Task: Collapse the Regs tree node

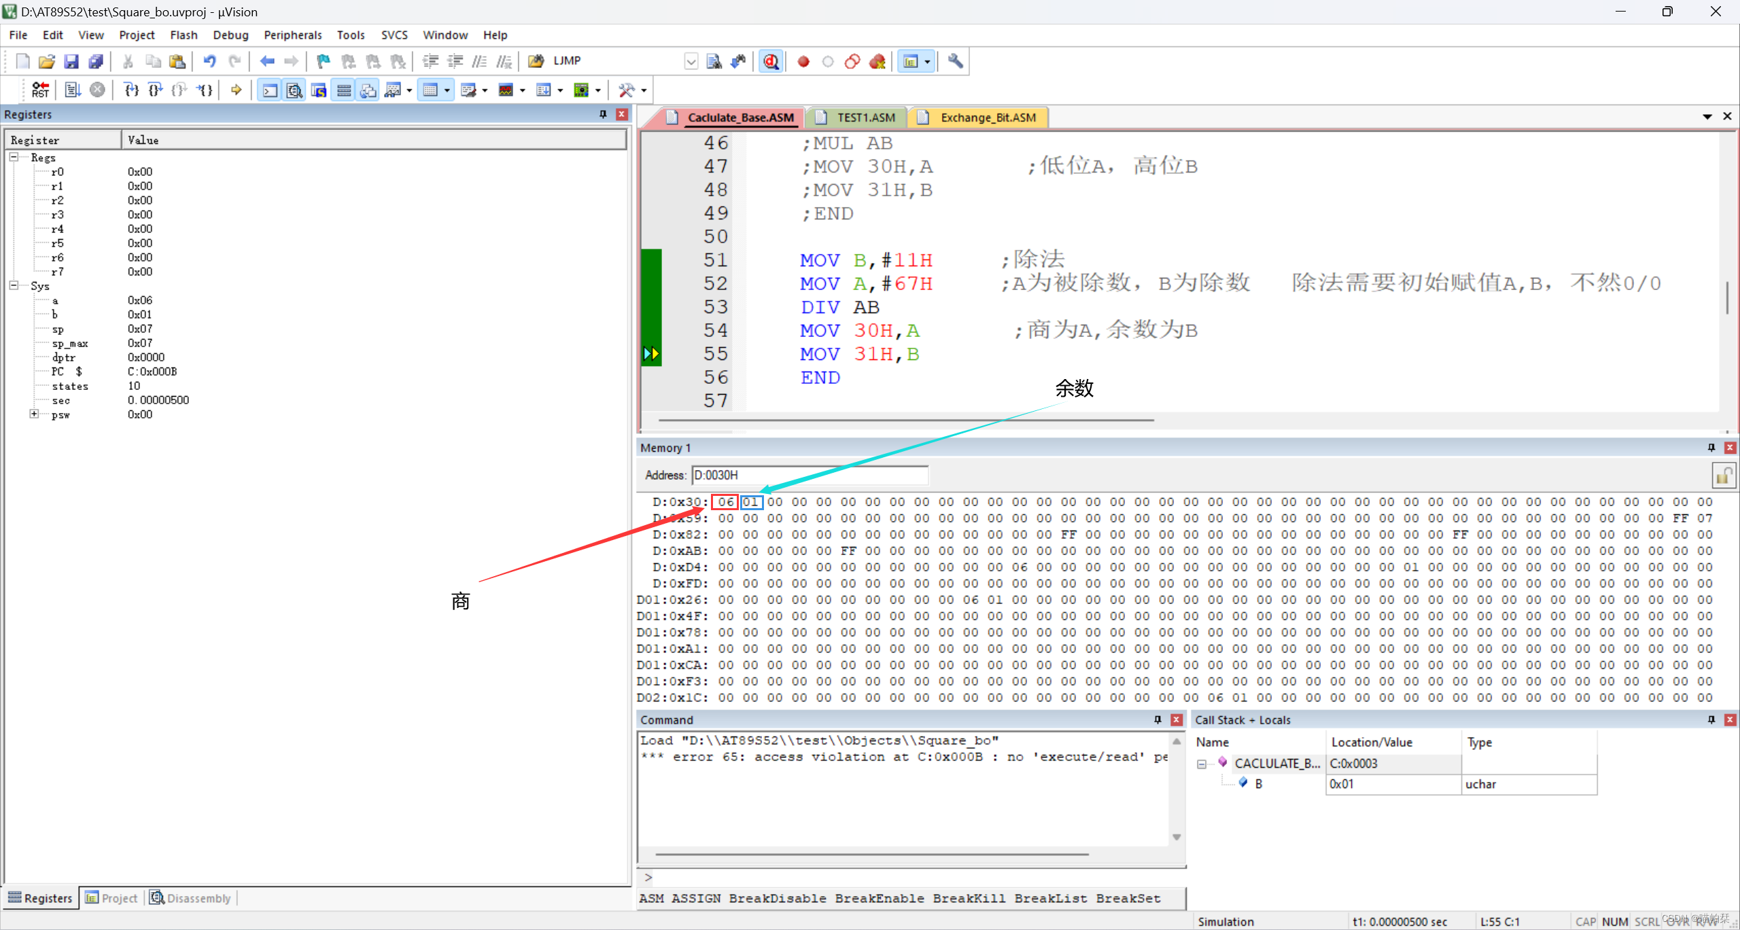Action: coord(14,157)
